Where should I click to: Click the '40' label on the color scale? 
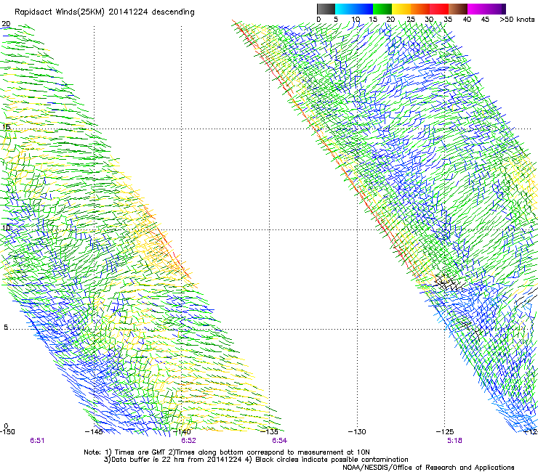tap(467, 20)
